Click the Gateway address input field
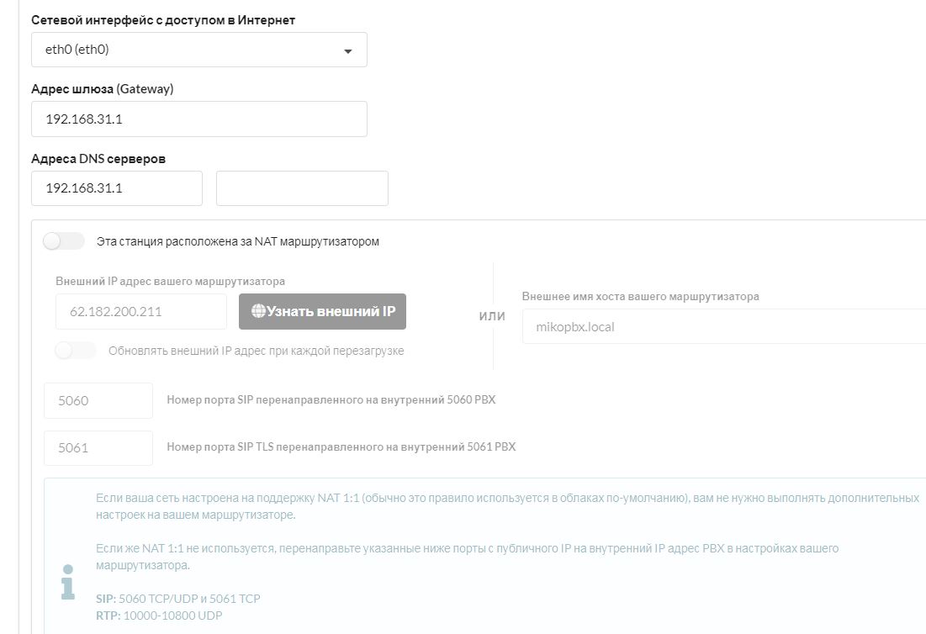 [x=198, y=119]
